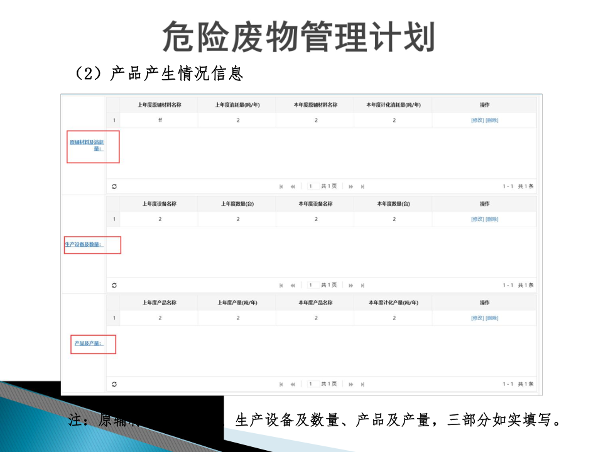Open the 生产设备及数量 label link
The image size is (603, 452).
[84, 244]
